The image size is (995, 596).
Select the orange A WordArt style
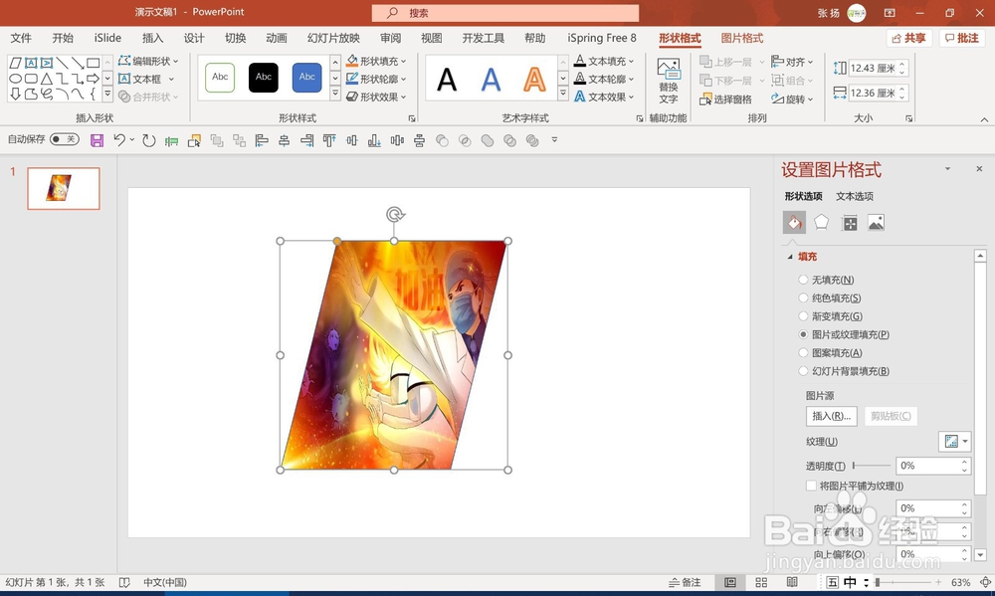click(534, 80)
